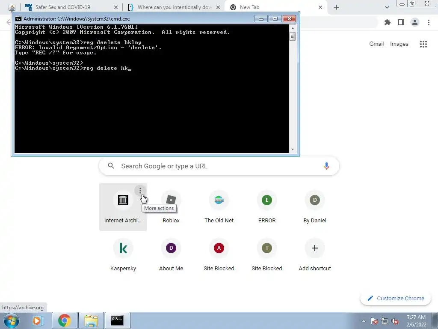Click the Chrome taskbar icon
This screenshot has height=329, width=438.
[64, 320]
